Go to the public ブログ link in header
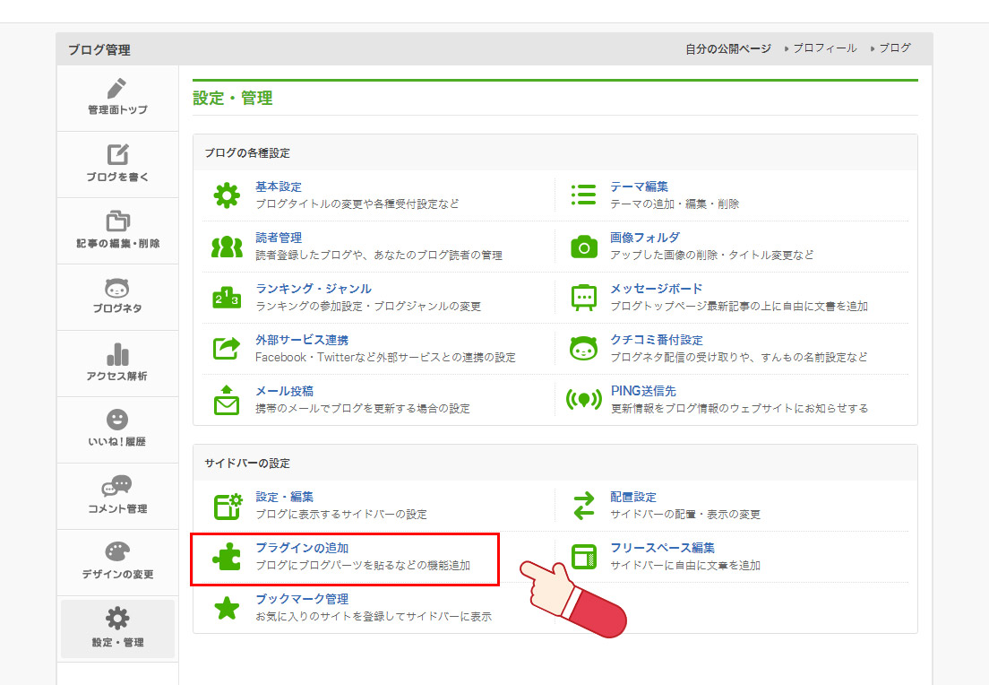This screenshot has height=685, width=989. click(894, 48)
